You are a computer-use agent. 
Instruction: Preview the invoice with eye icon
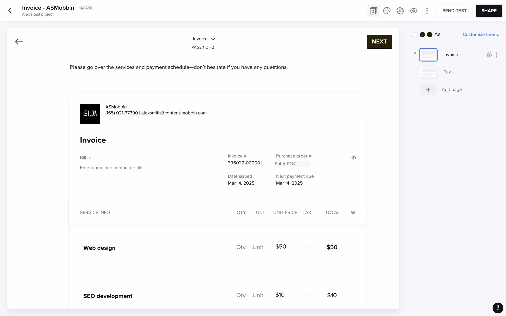413,11
